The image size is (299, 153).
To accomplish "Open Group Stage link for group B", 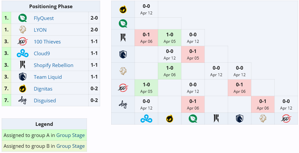I will (x=71, y=146).
